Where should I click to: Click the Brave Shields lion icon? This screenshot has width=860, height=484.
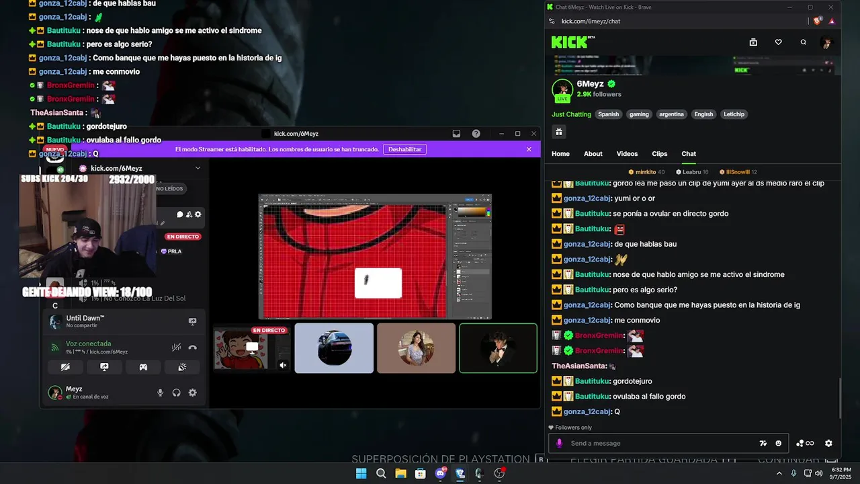pyautogui.click(x=818, y=21)
